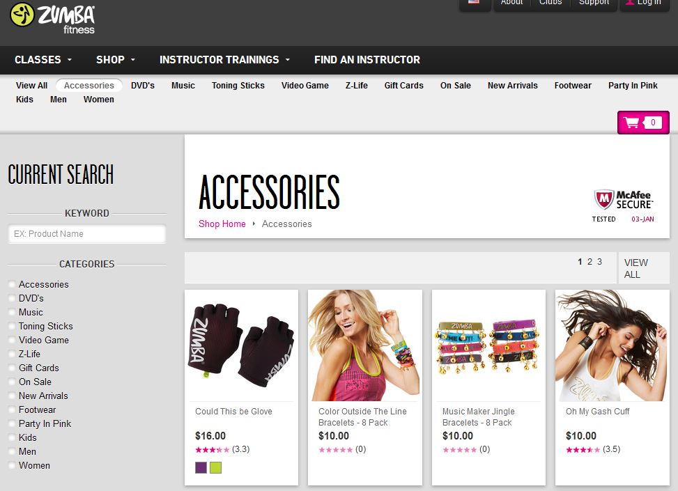Click the McAfee Secure badge
Screen dimensions: 678x491
(623, 206)
